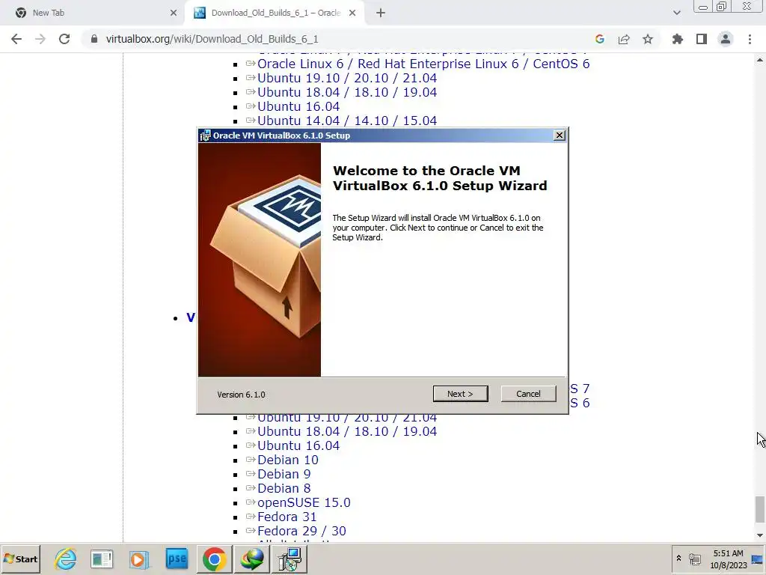Open upper Ubuntu 19.10 / 20.10 / 21.04 link
The width and height of the screenshot is (766, 575).
[347, 78]
